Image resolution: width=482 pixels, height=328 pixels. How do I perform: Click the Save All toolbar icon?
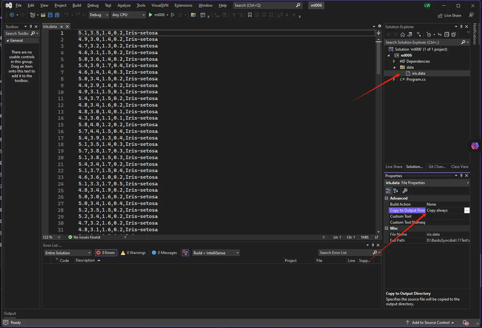(57, 15)
